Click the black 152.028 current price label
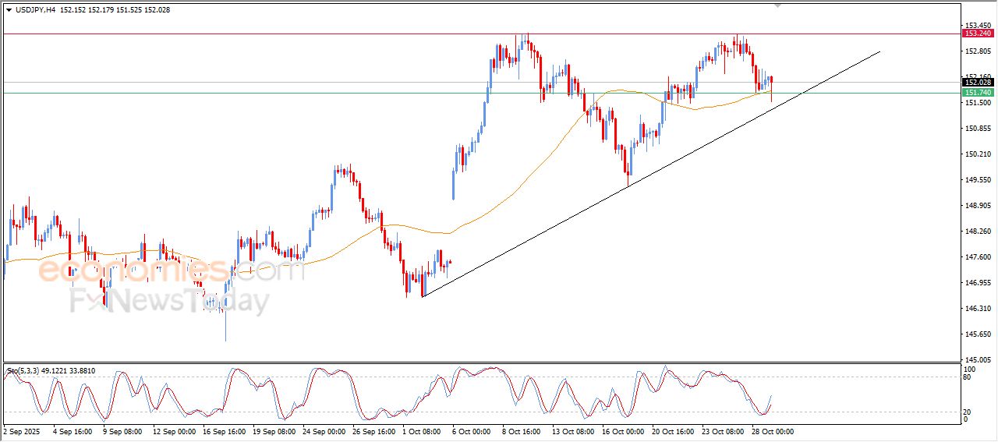This screenshot has height=442, width=998. (x=978, y=83)
